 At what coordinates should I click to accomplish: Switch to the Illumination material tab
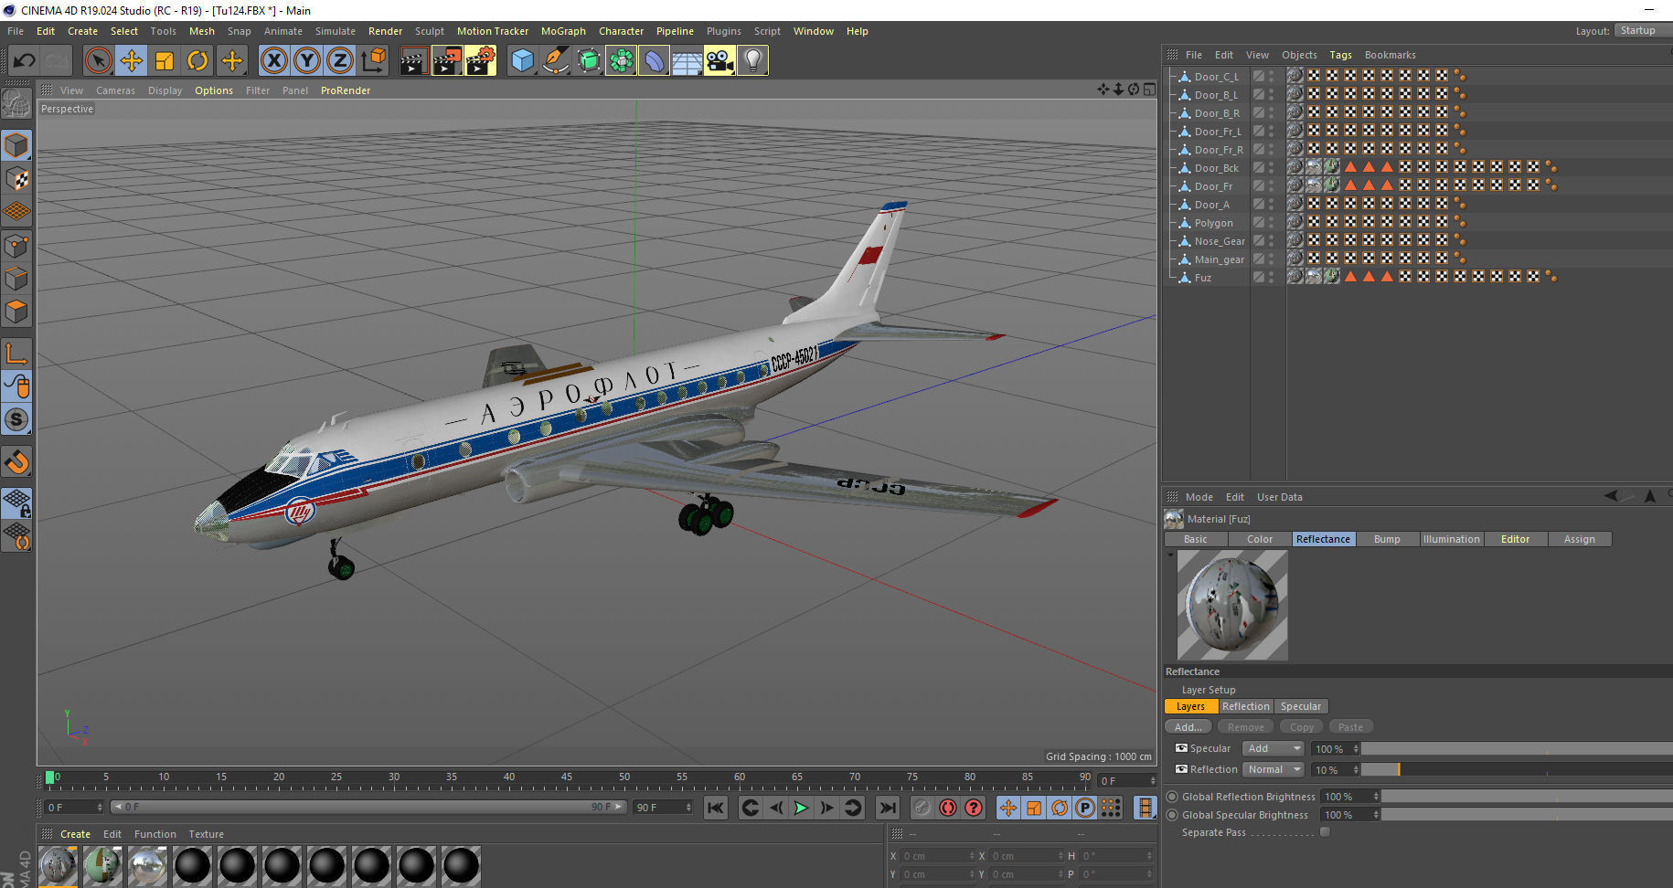point(1451,539)
